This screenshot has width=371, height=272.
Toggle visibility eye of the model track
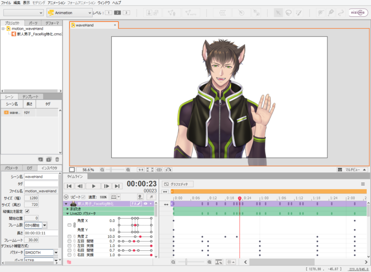pyautogui.click(x=146, y=204)
